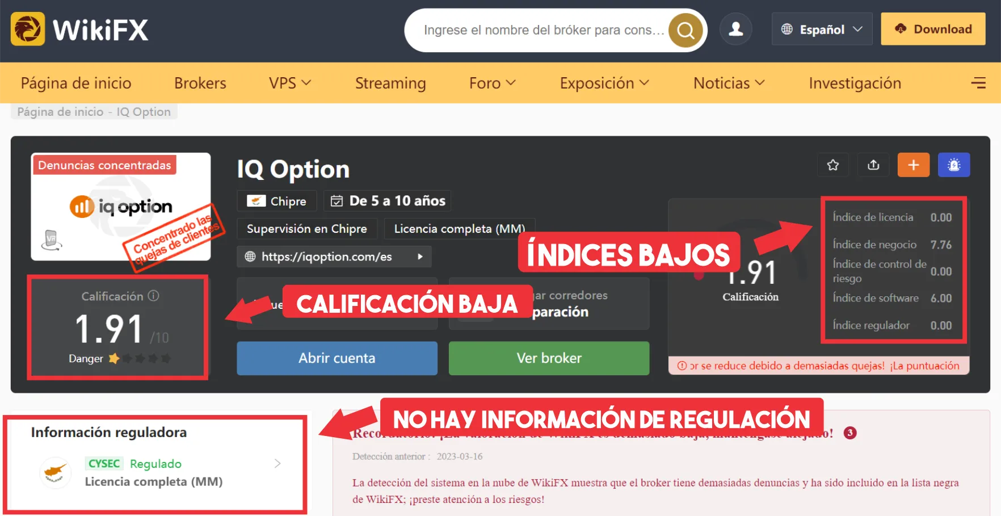Click the iq option broker logo

click(x=121, y=207)
